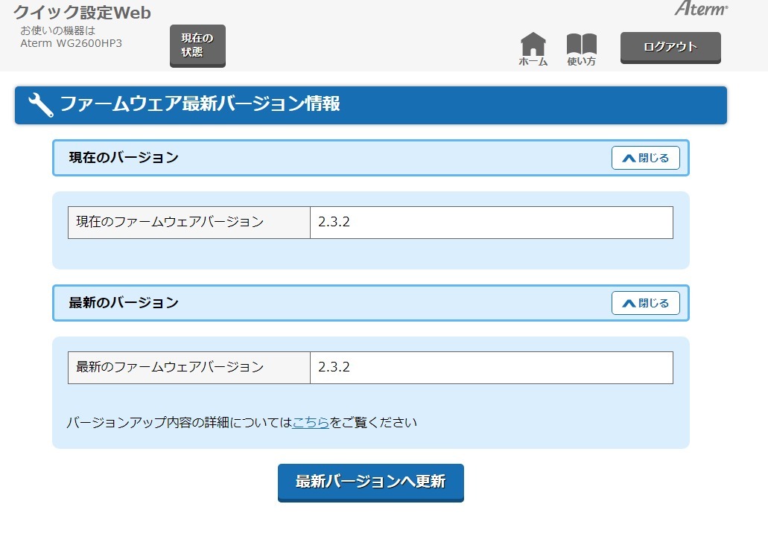Open the 現在の状態 button
This screenshot has height=536, width=768.
point(197,45)
